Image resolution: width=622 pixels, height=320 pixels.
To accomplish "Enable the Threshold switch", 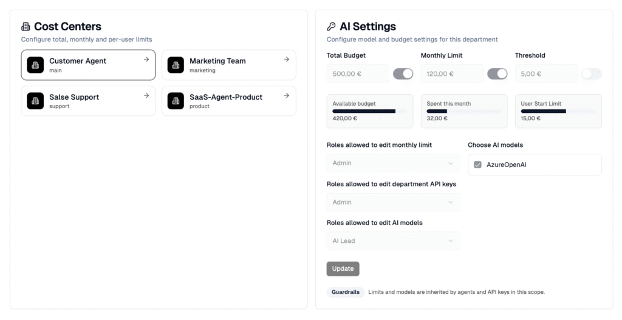I will click(591, 74).
